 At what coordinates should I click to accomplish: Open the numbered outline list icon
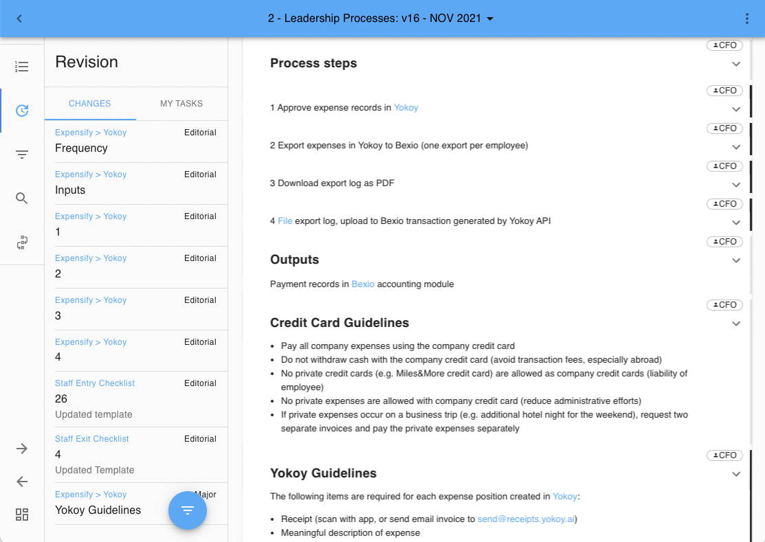click(x=22, y=67)
